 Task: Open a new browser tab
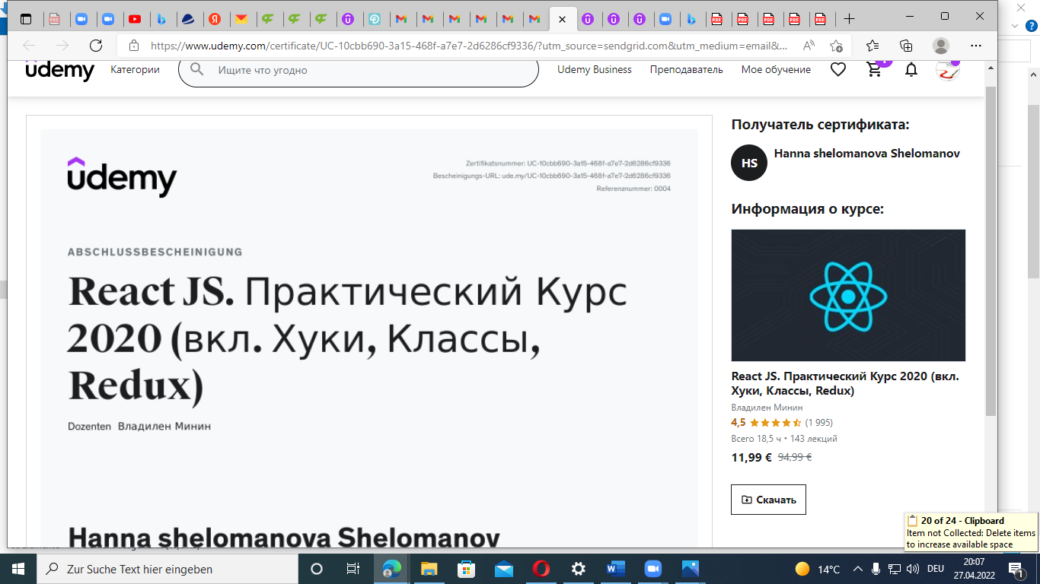point(850,19)
